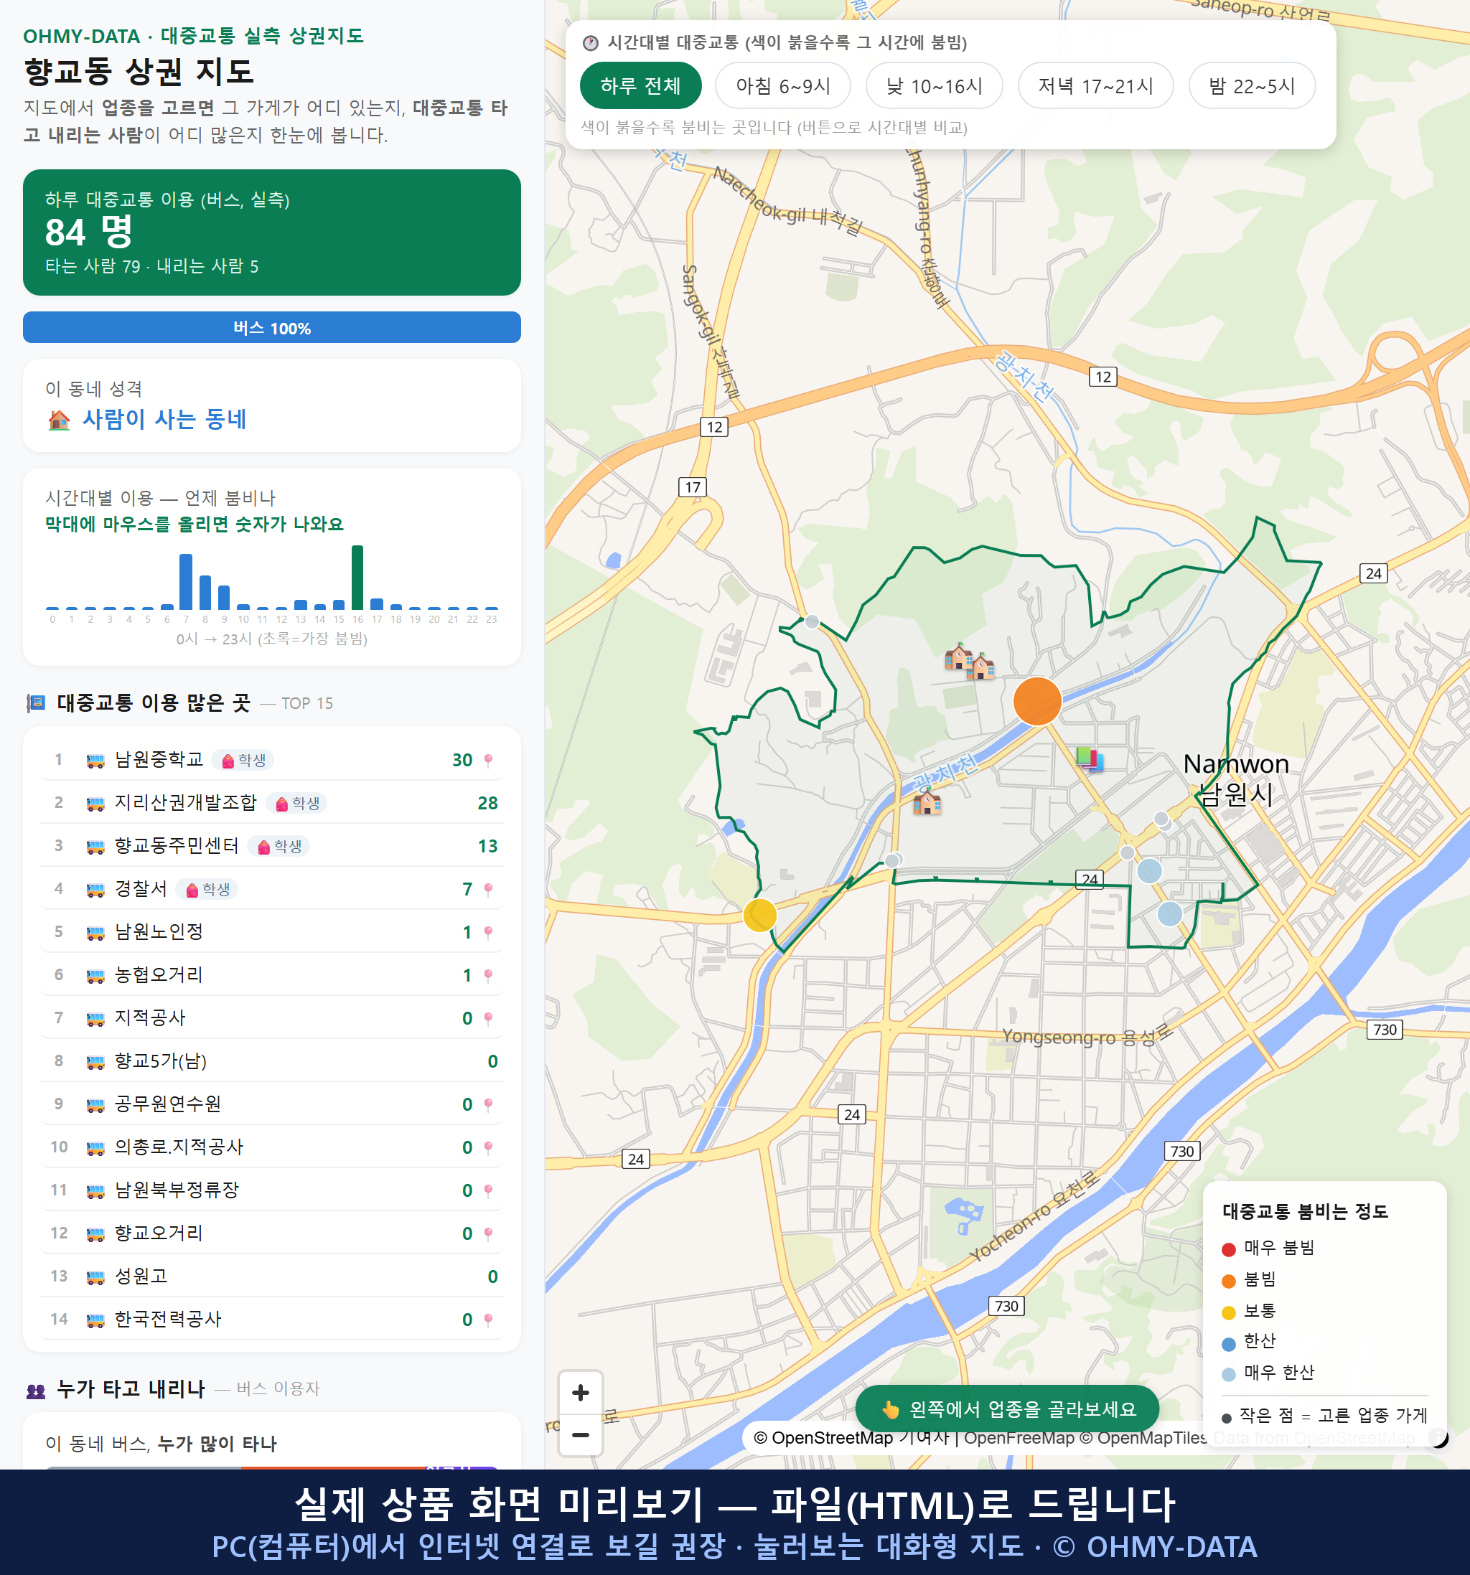Open the 향교오거리 stop row
The height and width of the screenshot is (1575, 1470).
coord(272,1233)
